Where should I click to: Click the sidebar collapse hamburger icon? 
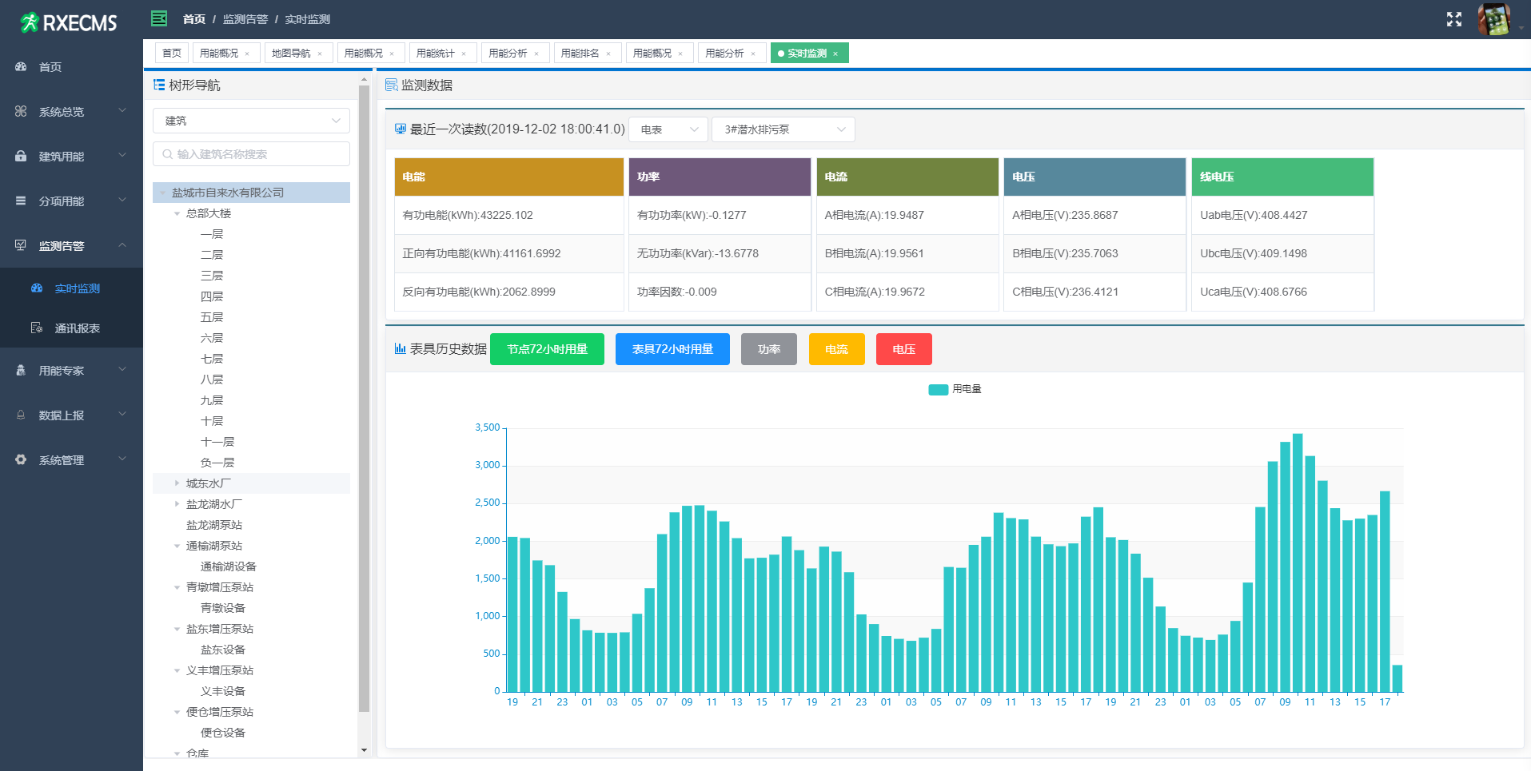[x=159, y=18]
